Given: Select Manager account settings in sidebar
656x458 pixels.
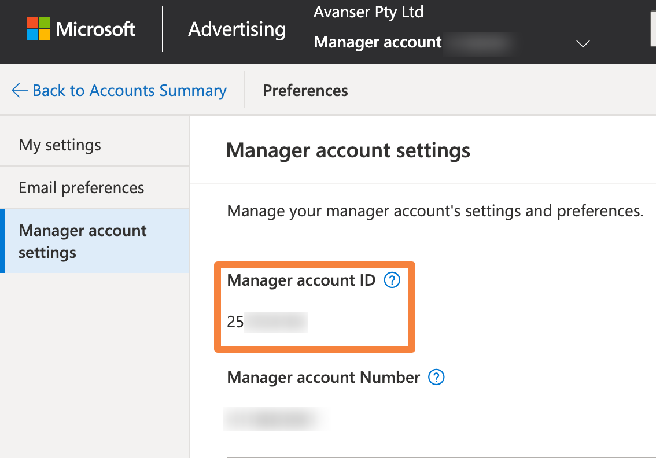Looking at the screenshot, I should tap(83, 241).
